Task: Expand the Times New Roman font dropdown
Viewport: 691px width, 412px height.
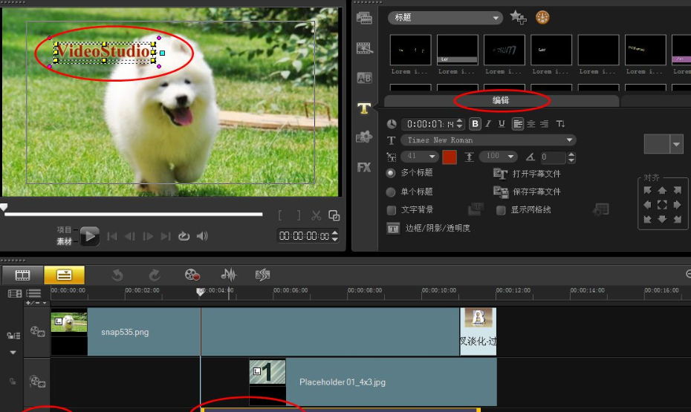Action: [x=570, y=140]
